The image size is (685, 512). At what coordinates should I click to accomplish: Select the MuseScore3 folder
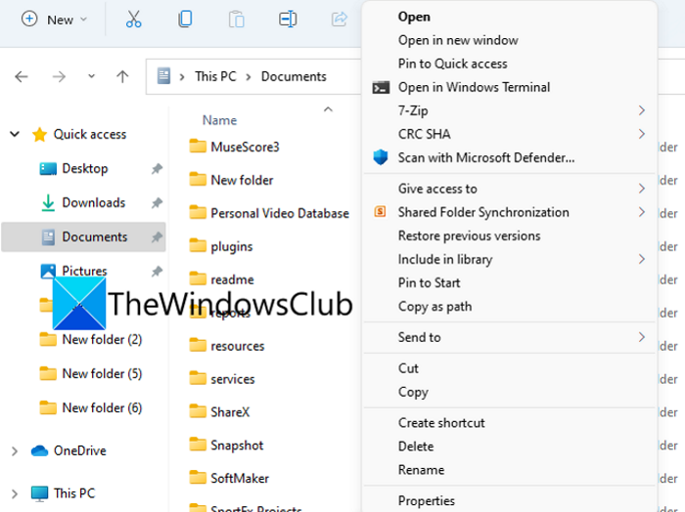(245, 147)
